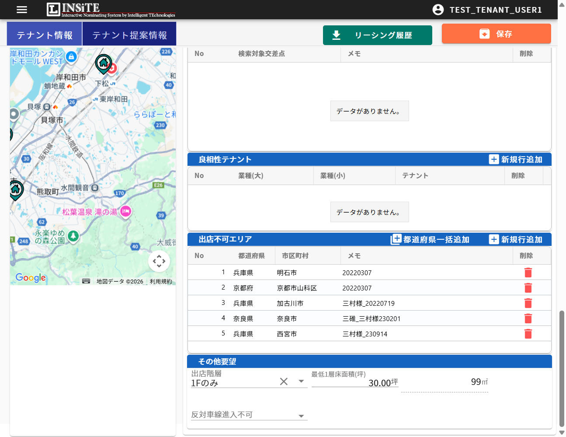Open the 出店階層 dropdown
Image resolution: width=566 pixels, height=437 pixels.
(x=301, y=381)
